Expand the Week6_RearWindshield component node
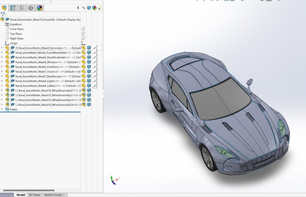This screenshot has width=306, height=197. pyautogui.click(x=2, y=57)
